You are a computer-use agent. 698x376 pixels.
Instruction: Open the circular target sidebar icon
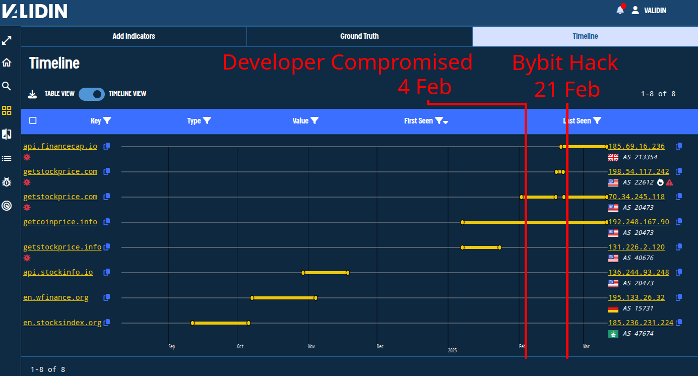7,206
